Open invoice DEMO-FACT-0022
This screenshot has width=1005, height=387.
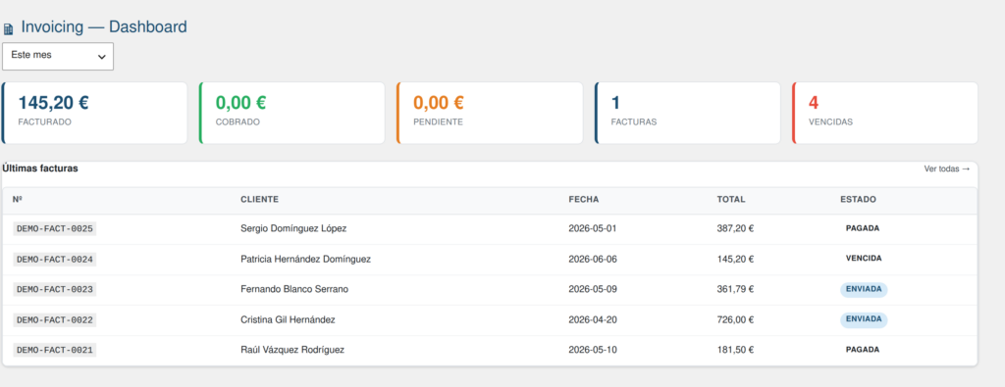(55, 319)
